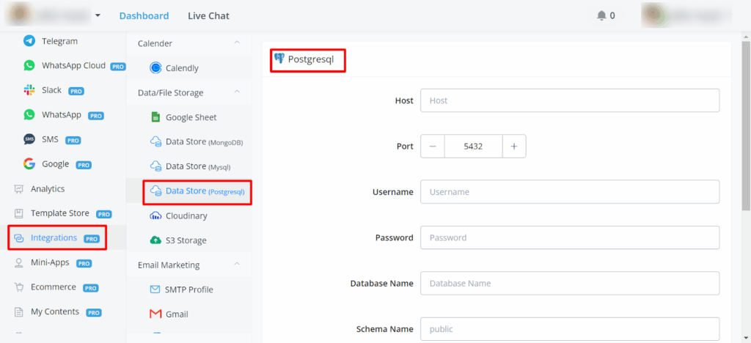Screen dimensions: 751x343
Task: Click the Google Sheet icon
Action: [x=155, y=117]
